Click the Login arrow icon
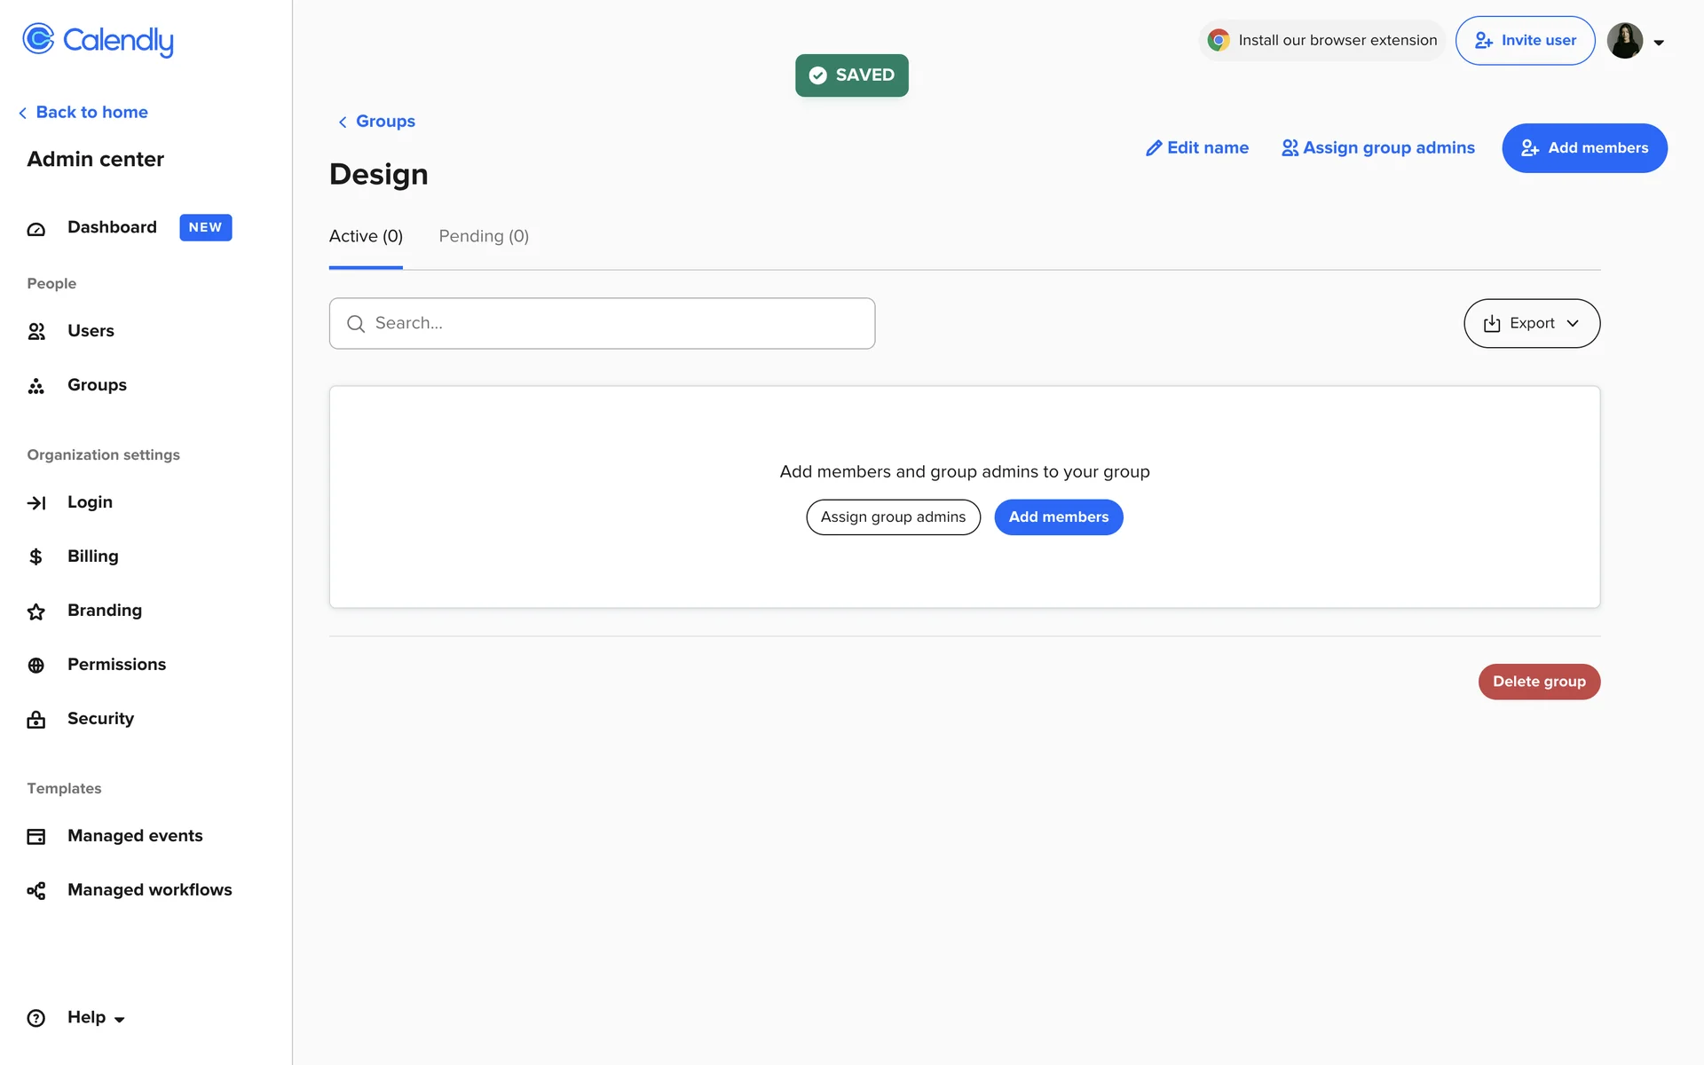This screenshot has height=1065, width=1704. pyautogui.click(x=36, y=503)
